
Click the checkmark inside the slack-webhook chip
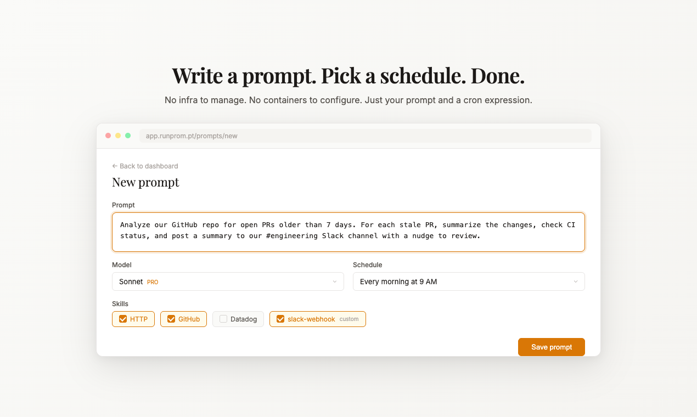pyautogui.click(x=280, y=319)
